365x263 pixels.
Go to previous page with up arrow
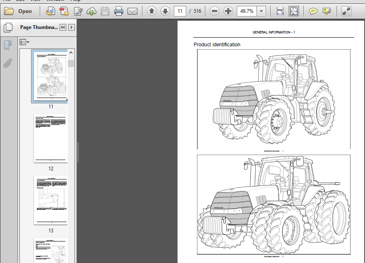151,11
